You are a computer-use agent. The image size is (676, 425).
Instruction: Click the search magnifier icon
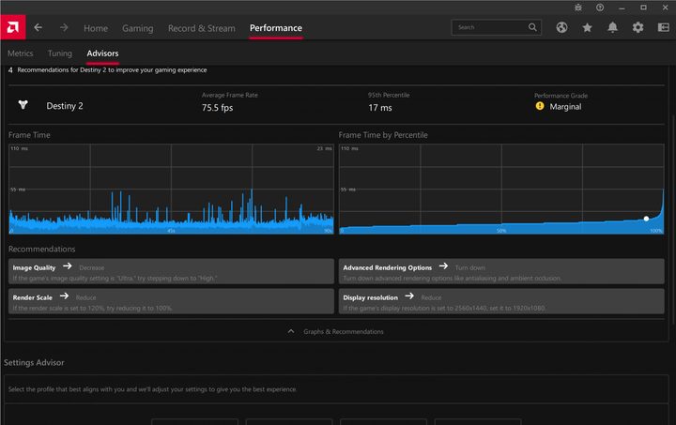click(532, 27)
